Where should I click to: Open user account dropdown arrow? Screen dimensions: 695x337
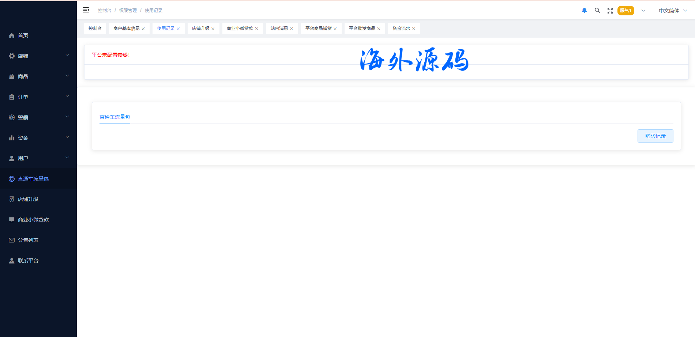tap(643, 11)
